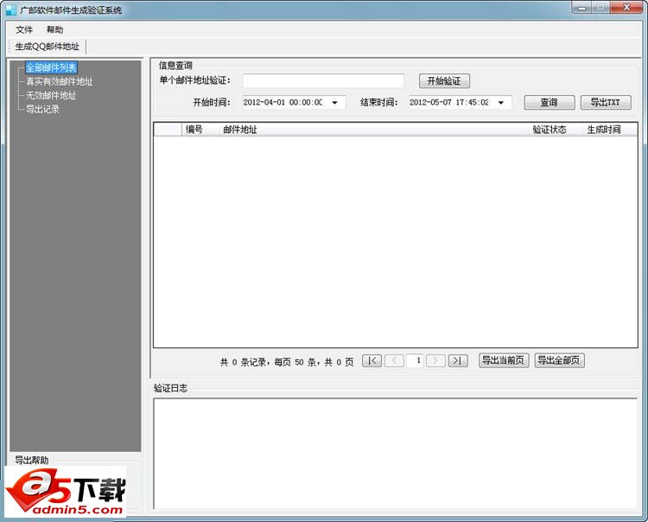Open the 开始时间 date dropdown arrow
This screenshot has width=648, height=522.
click(x=334, y=103)
